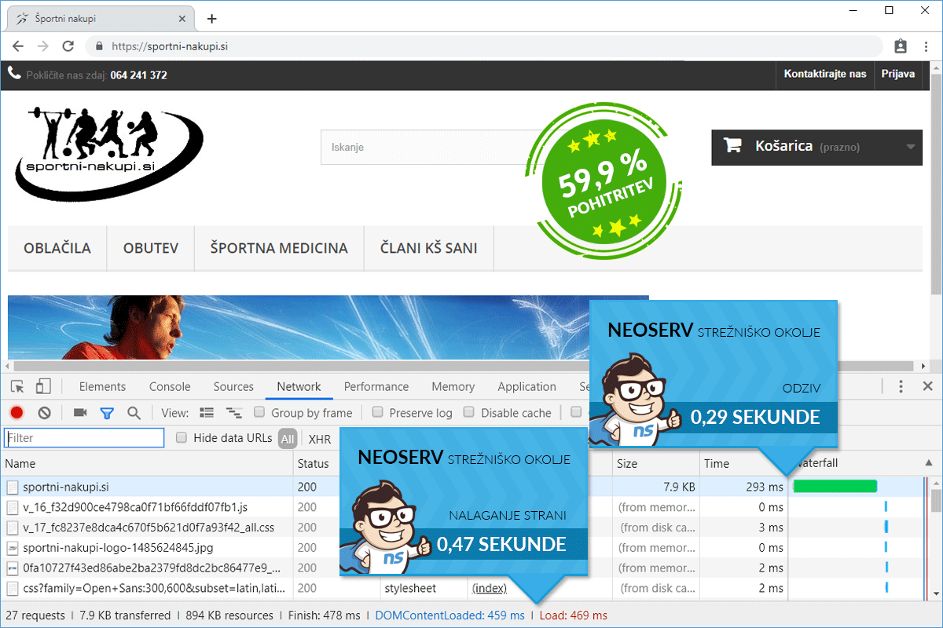This screenshot has height=628, width=943.
Task: Toggle the blue filter funnel icon
Action: coord(107,413)
